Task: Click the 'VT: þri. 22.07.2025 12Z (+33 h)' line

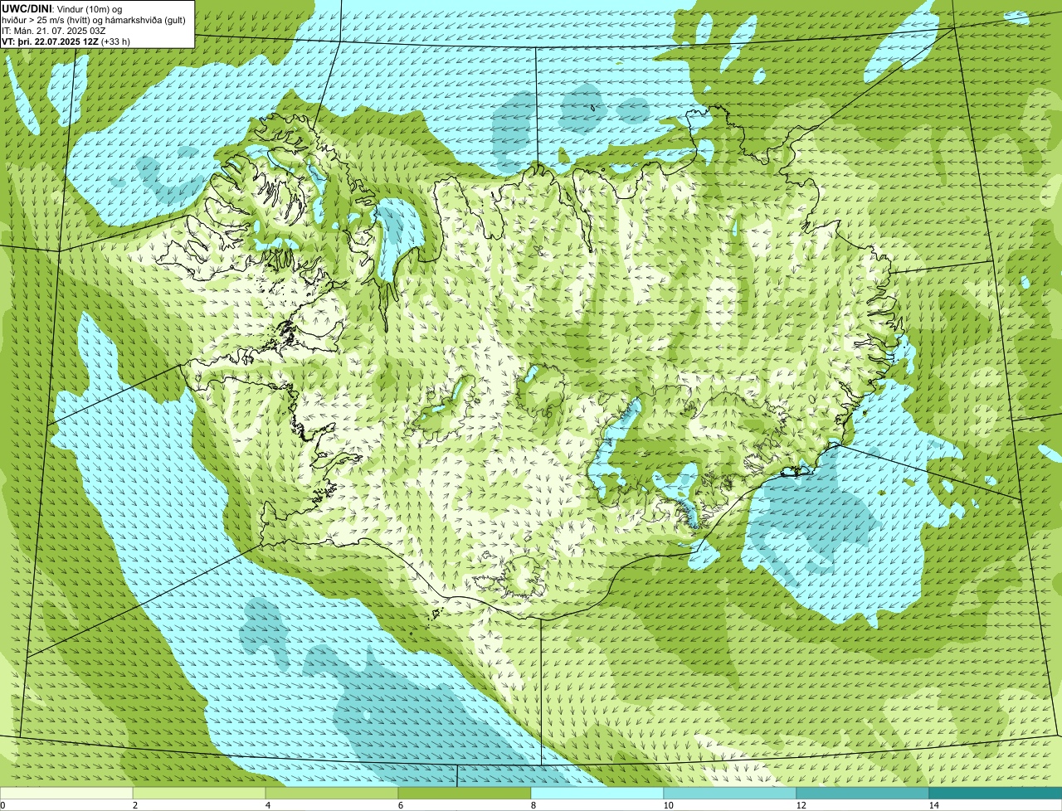Action: (x=66, y=41)
